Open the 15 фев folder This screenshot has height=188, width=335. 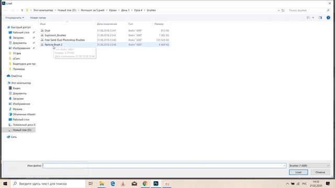[17, 53]
